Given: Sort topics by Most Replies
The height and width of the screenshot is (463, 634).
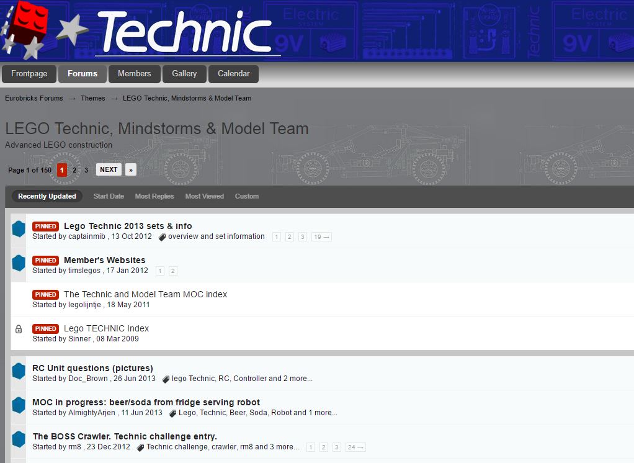Looking at the screenshot, I should (x=154, y=196).
